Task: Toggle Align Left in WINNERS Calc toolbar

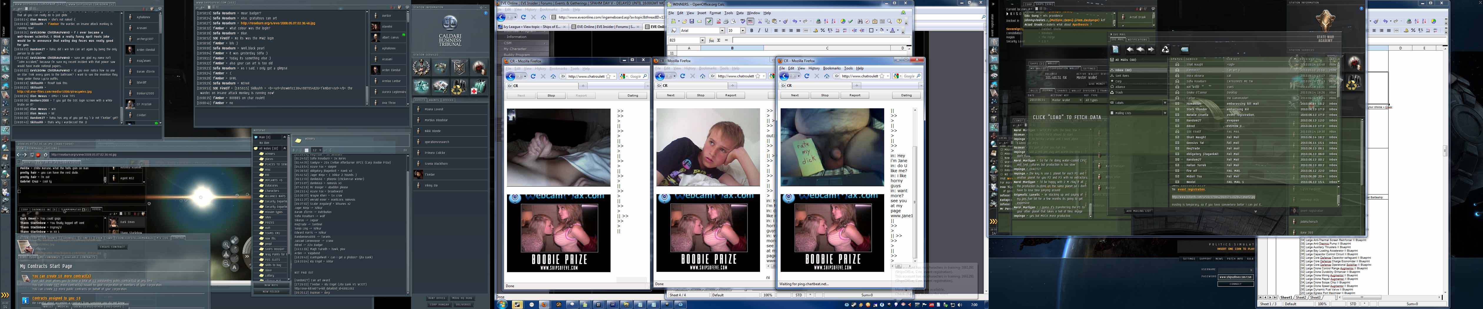Action: (x=777, y=31)
